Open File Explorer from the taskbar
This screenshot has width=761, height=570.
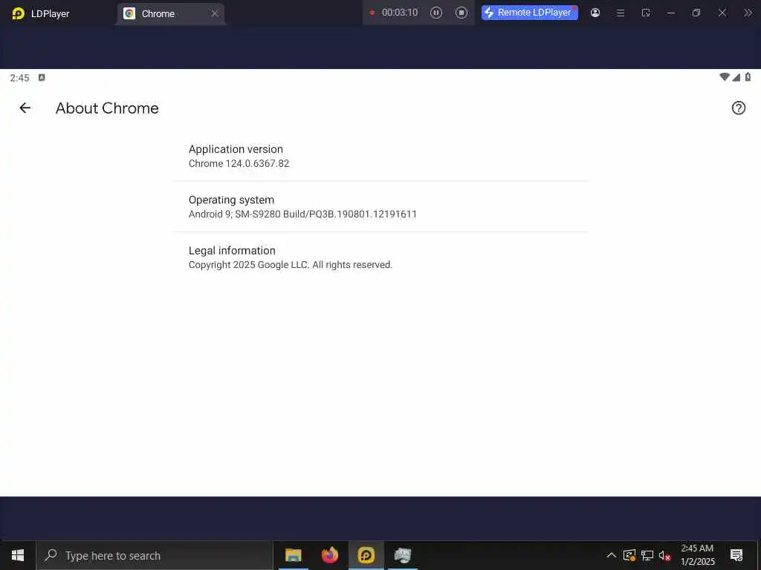click(x=293, y=555)
